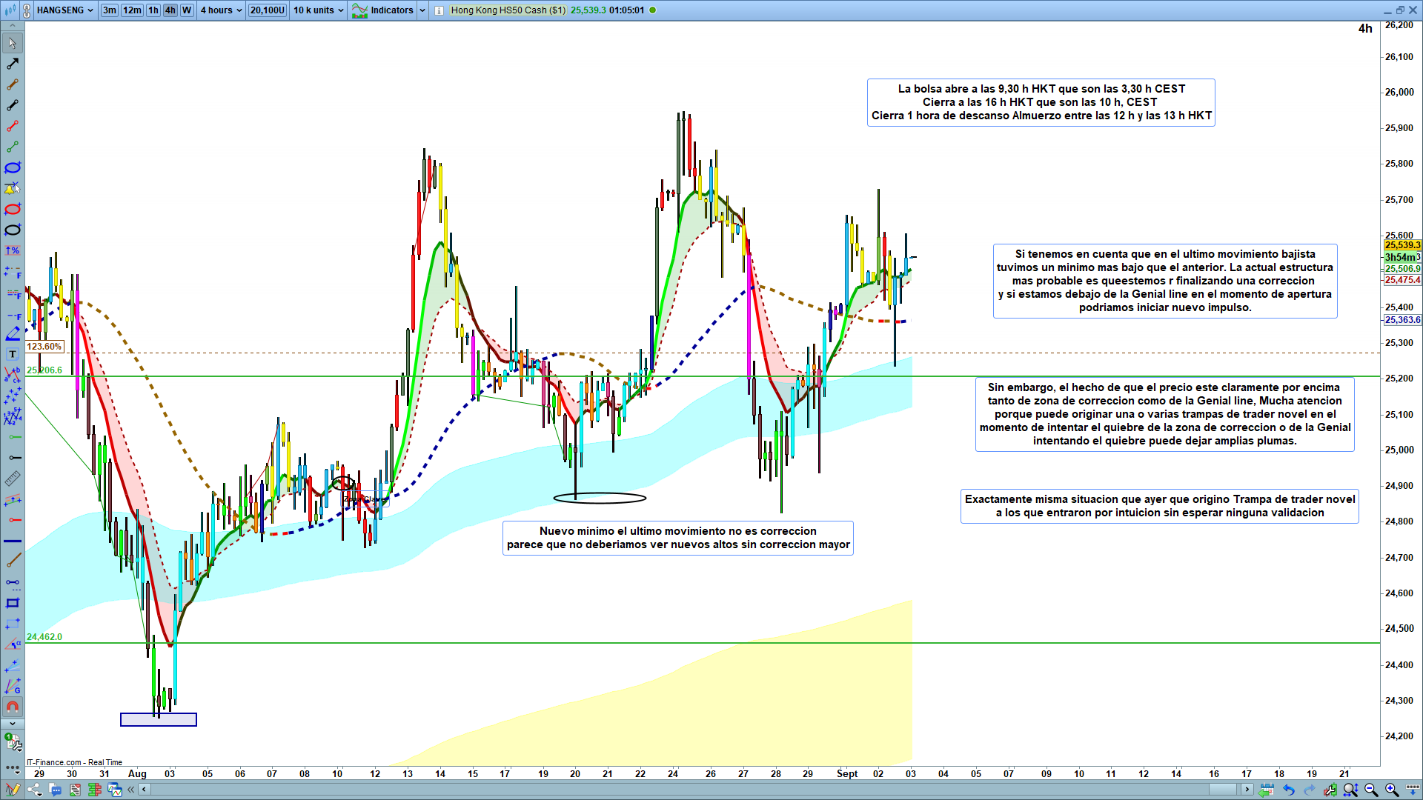Select the arrow line drawing tool

click(13, 64)
